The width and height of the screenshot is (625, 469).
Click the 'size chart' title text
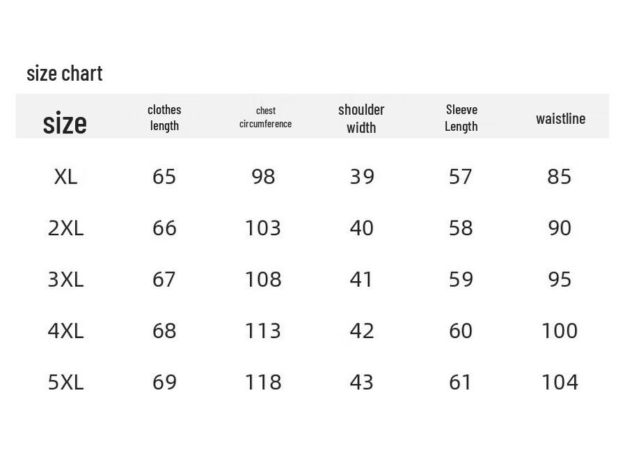[x=65, y=73]
